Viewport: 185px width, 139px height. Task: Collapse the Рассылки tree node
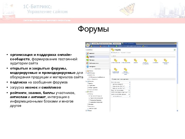pyautogui.click(x=86, y=81)
